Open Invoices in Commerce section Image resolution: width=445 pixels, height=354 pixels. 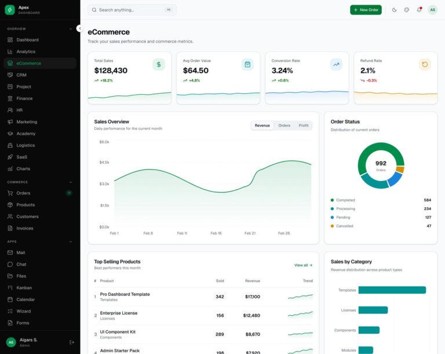tap(40, 228)
